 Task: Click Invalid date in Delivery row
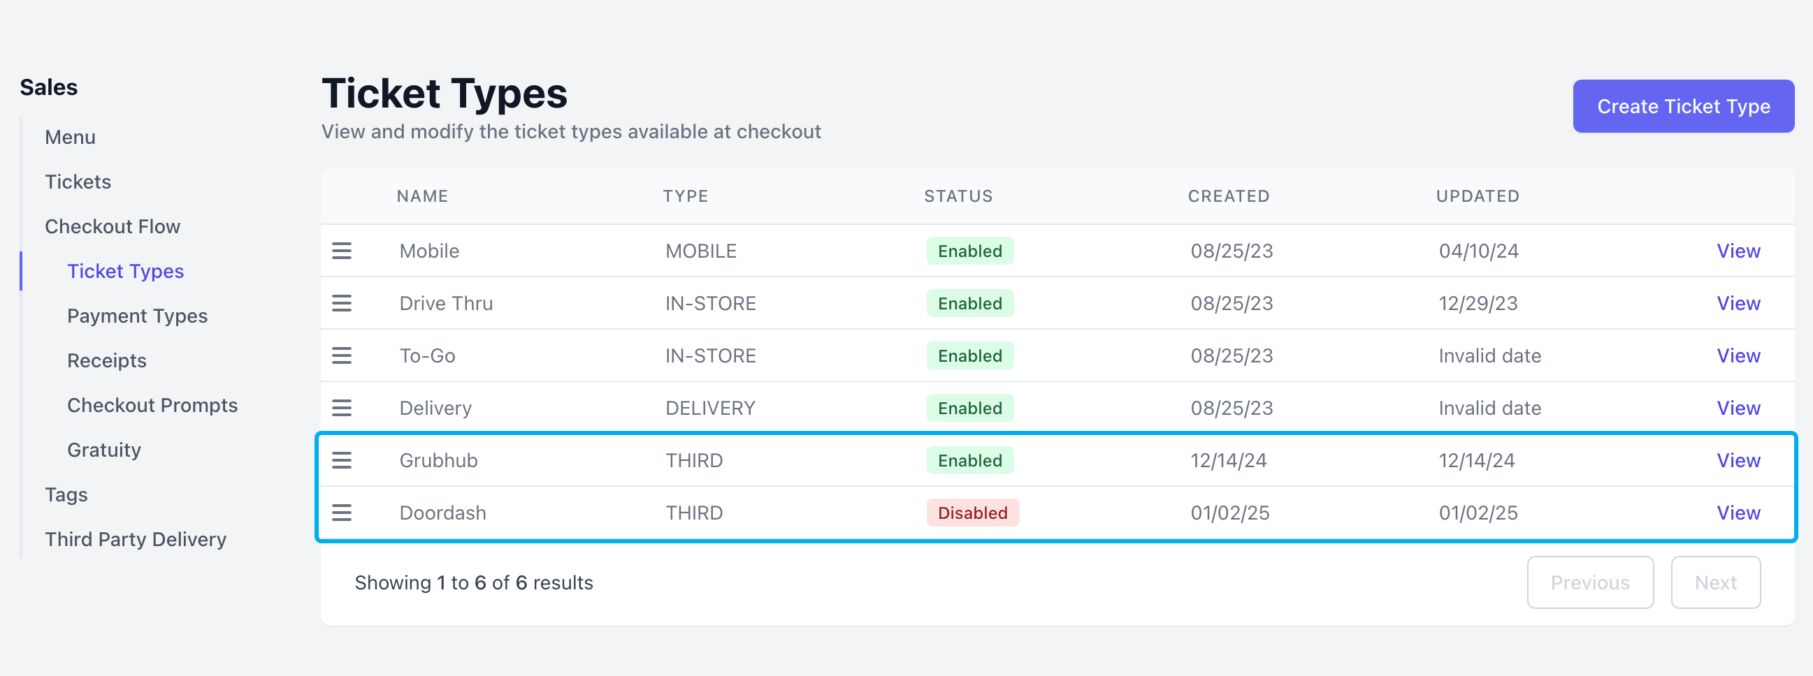tap(1490, 408)
